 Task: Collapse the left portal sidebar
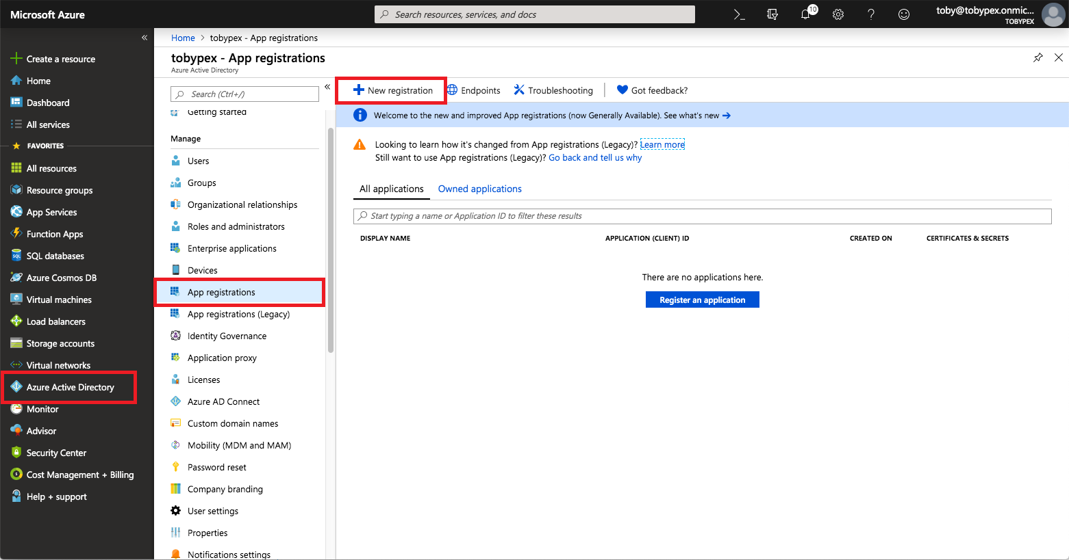(144, 38)
